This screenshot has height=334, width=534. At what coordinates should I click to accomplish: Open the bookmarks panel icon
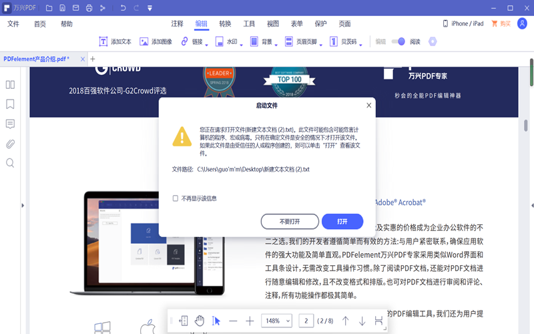10,104
